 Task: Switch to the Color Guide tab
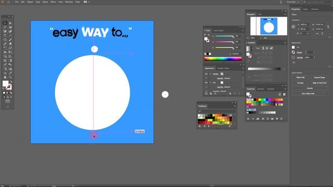[218, 31]
